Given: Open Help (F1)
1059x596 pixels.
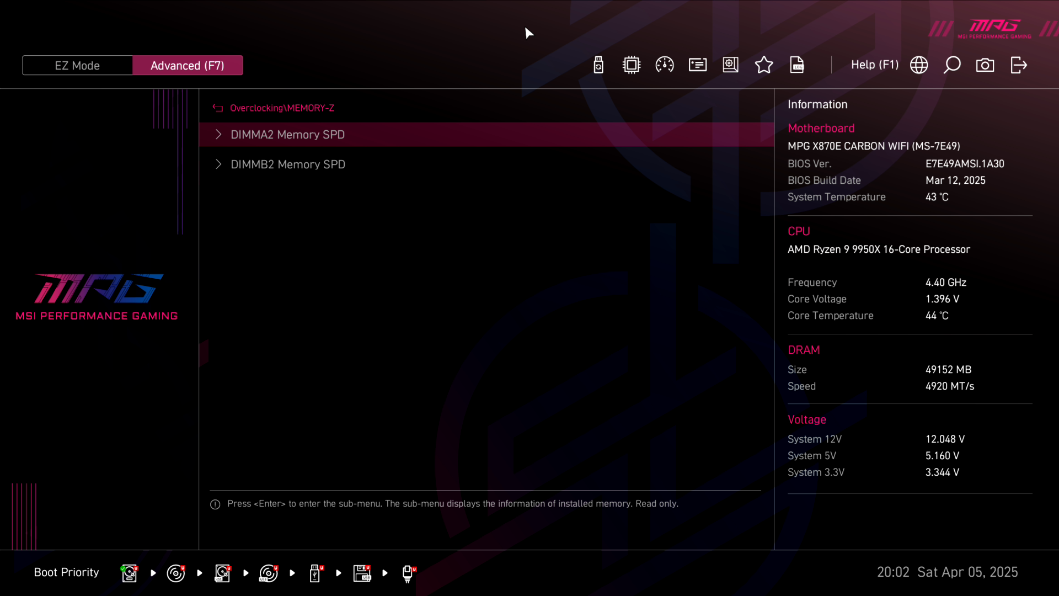Looking at the screenshot, I should [874, 65].
